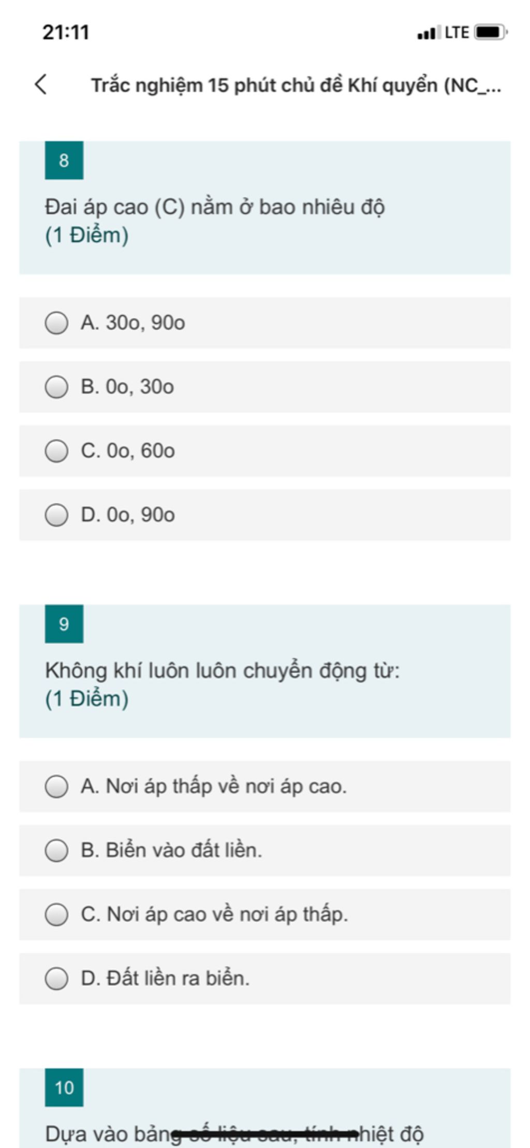This screenshot has width=530, height=1148.
Task: Select 'Nơi áp cao về nơi áp thấp' option
Action: 56,914
